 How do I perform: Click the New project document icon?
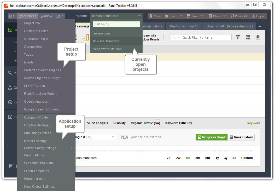pyautogui.click(x=151, y=16)
